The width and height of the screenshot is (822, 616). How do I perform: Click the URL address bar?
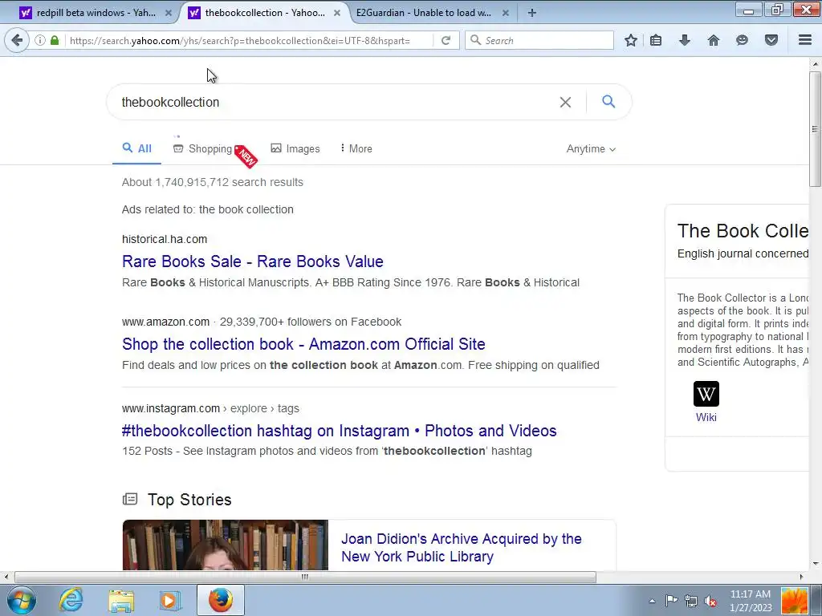250,40
